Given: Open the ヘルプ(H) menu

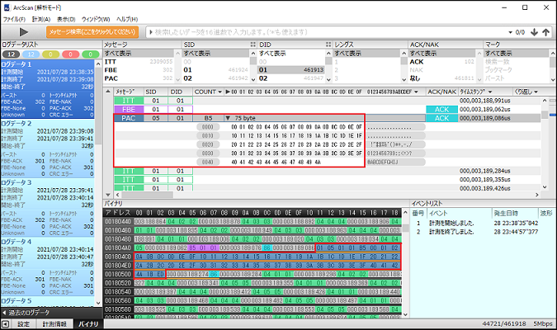Looking at the screenshot, I should pos(127,19).
